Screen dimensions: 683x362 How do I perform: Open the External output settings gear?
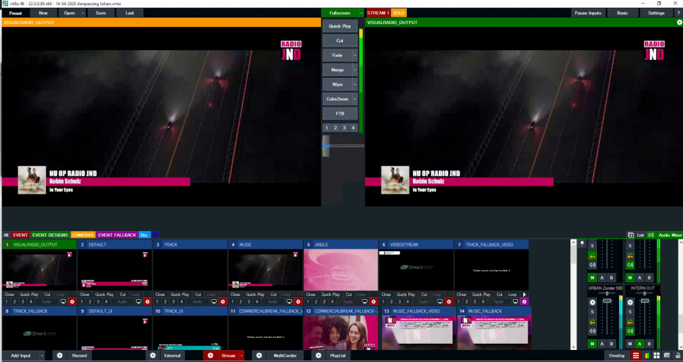[x=153, y=356]
